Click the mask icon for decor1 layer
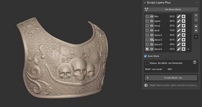 184,35
